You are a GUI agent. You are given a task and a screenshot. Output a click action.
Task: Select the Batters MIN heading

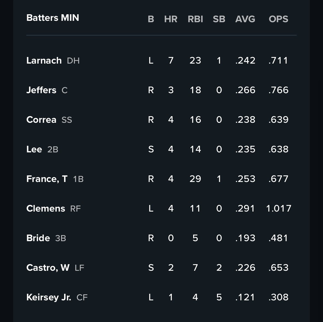click(x=53, y=18)
